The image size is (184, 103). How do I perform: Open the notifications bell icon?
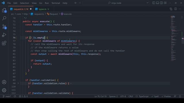point(180,96)
